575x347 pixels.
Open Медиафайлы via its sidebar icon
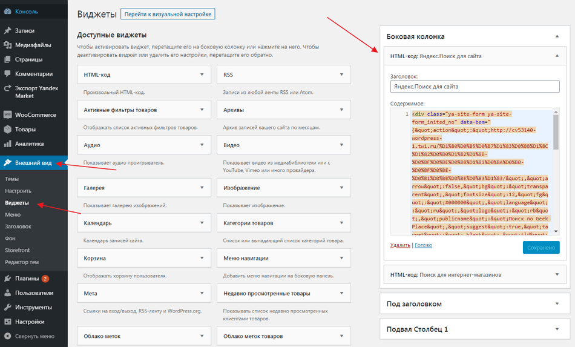(x=7, y=45)
